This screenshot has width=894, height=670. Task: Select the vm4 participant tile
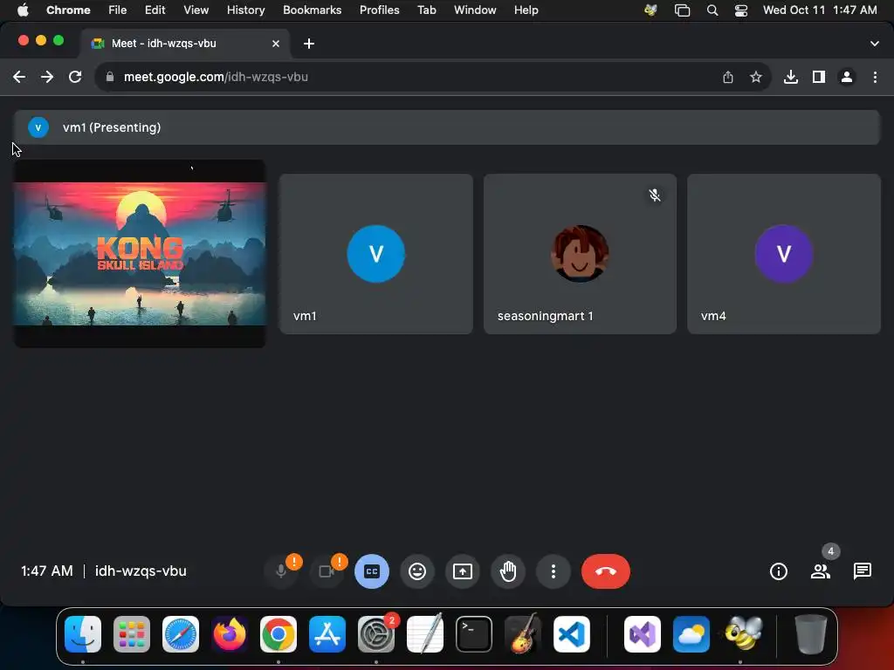[784, 254]
